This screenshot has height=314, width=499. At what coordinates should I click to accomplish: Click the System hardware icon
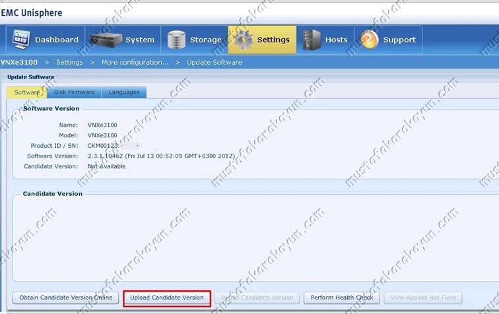click(x=106, y=40)
